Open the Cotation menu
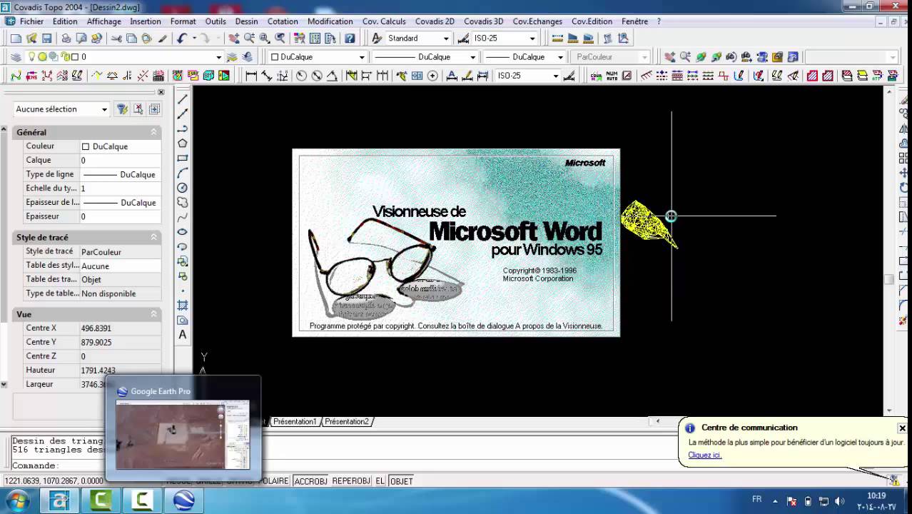The image size is (912, 514). [283, 21]
